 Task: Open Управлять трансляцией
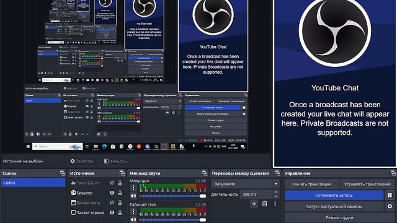[367, 184]
